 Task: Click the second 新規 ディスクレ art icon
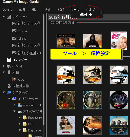click(x=14, y=45)
